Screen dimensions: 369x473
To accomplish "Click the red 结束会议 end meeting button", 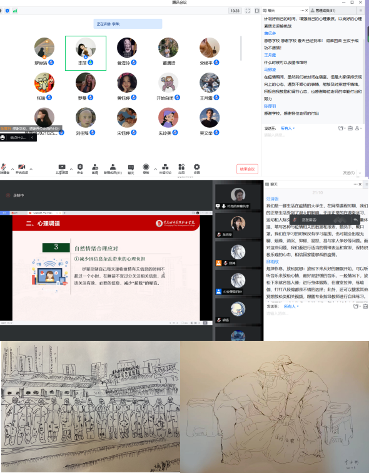I will tap(247, 169).
